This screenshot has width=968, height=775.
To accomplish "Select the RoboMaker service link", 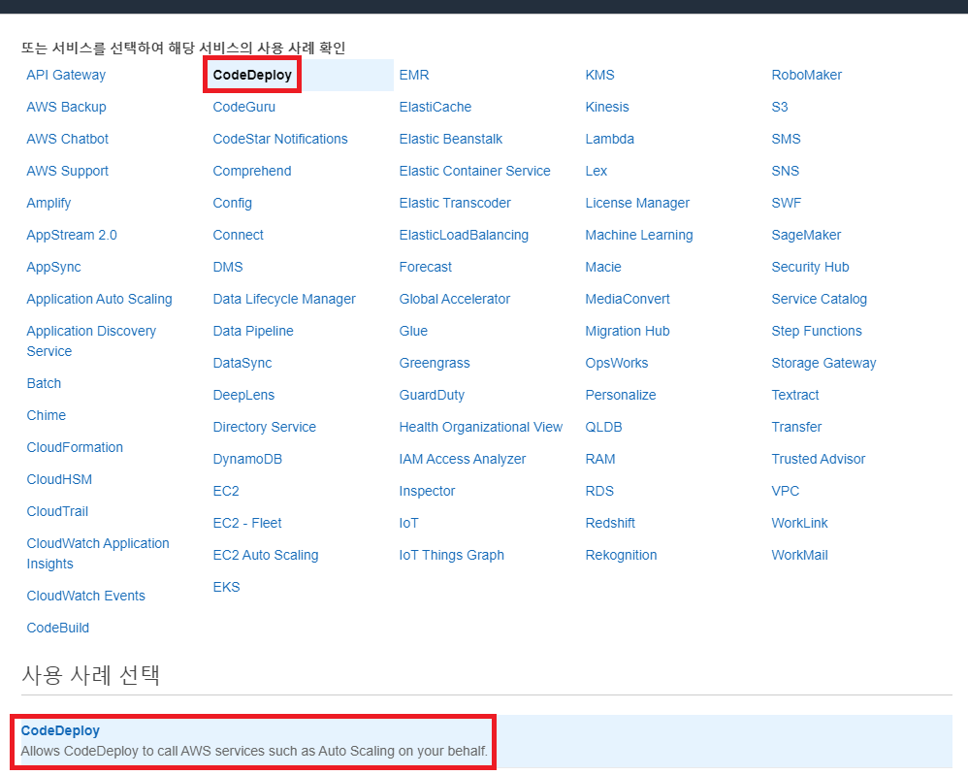I will click(807, 75).
